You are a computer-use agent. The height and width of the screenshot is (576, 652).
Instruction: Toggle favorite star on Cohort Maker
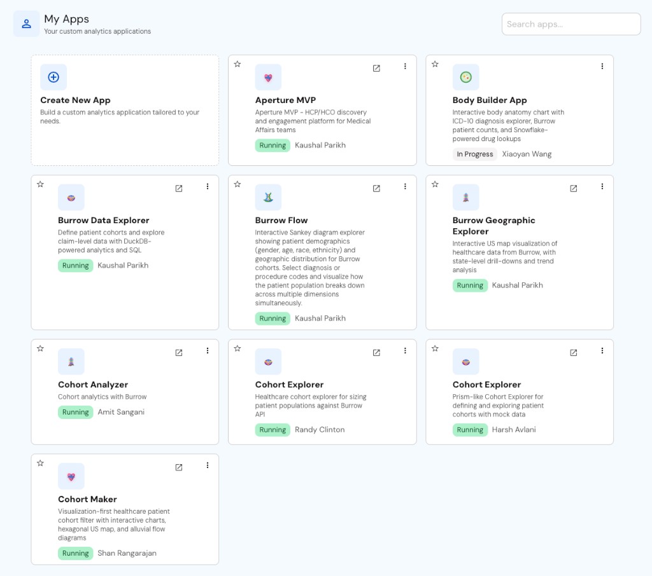(x=40, y=463)
